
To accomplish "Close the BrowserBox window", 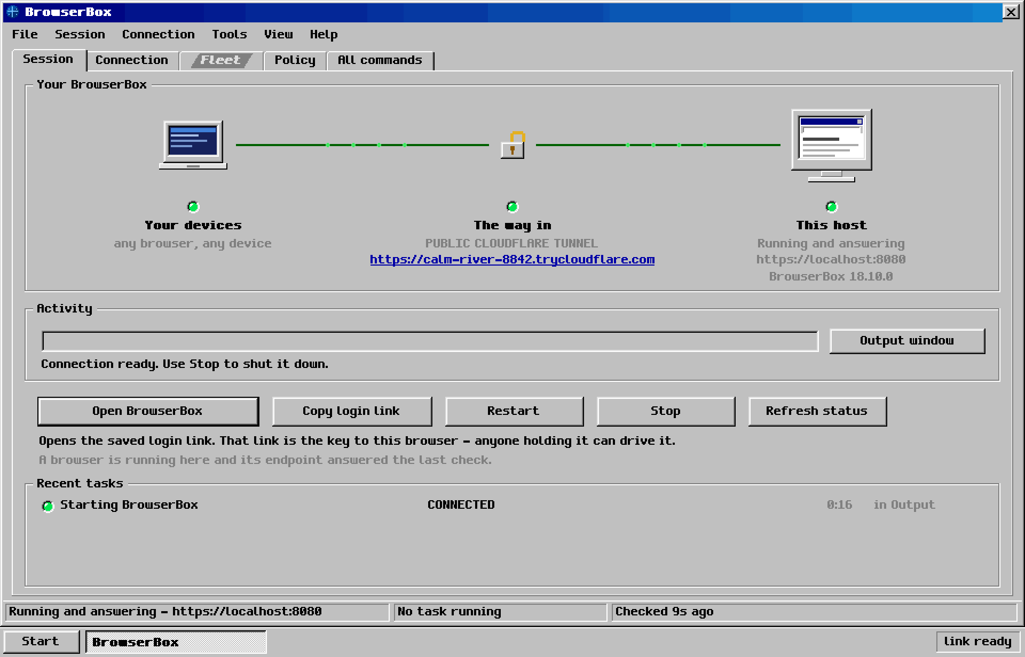I will 1011,12.
